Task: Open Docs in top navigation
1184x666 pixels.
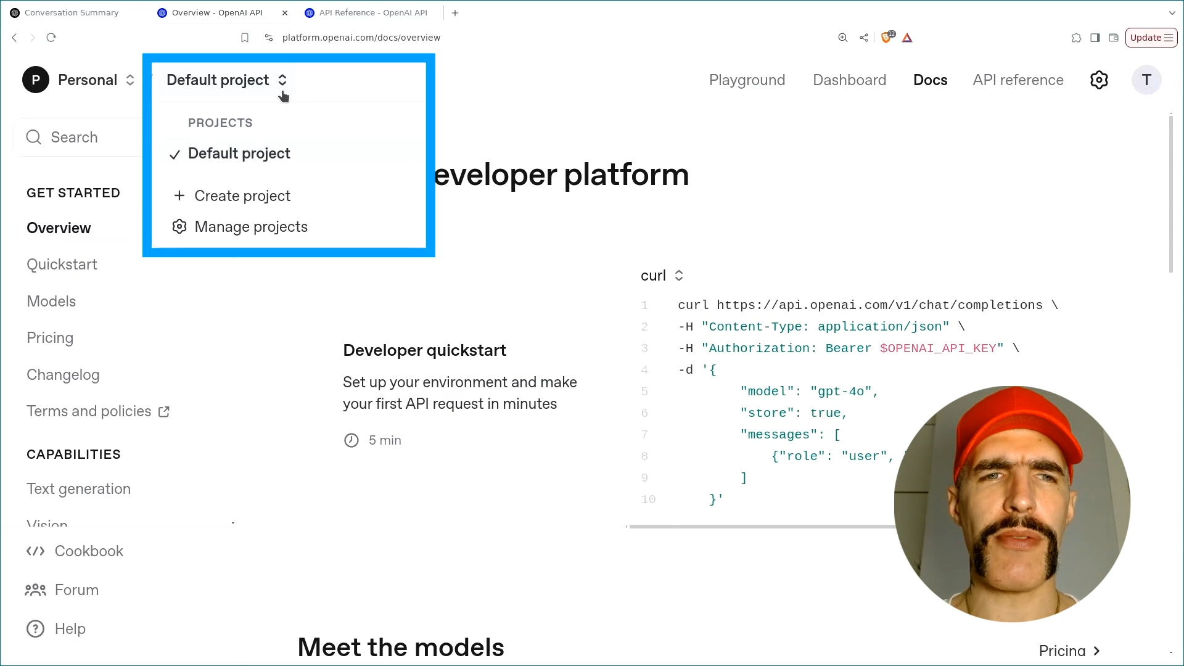Action: (x=930, y=80)
